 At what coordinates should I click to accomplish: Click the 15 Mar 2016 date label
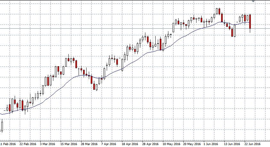(x=69, y=144)
